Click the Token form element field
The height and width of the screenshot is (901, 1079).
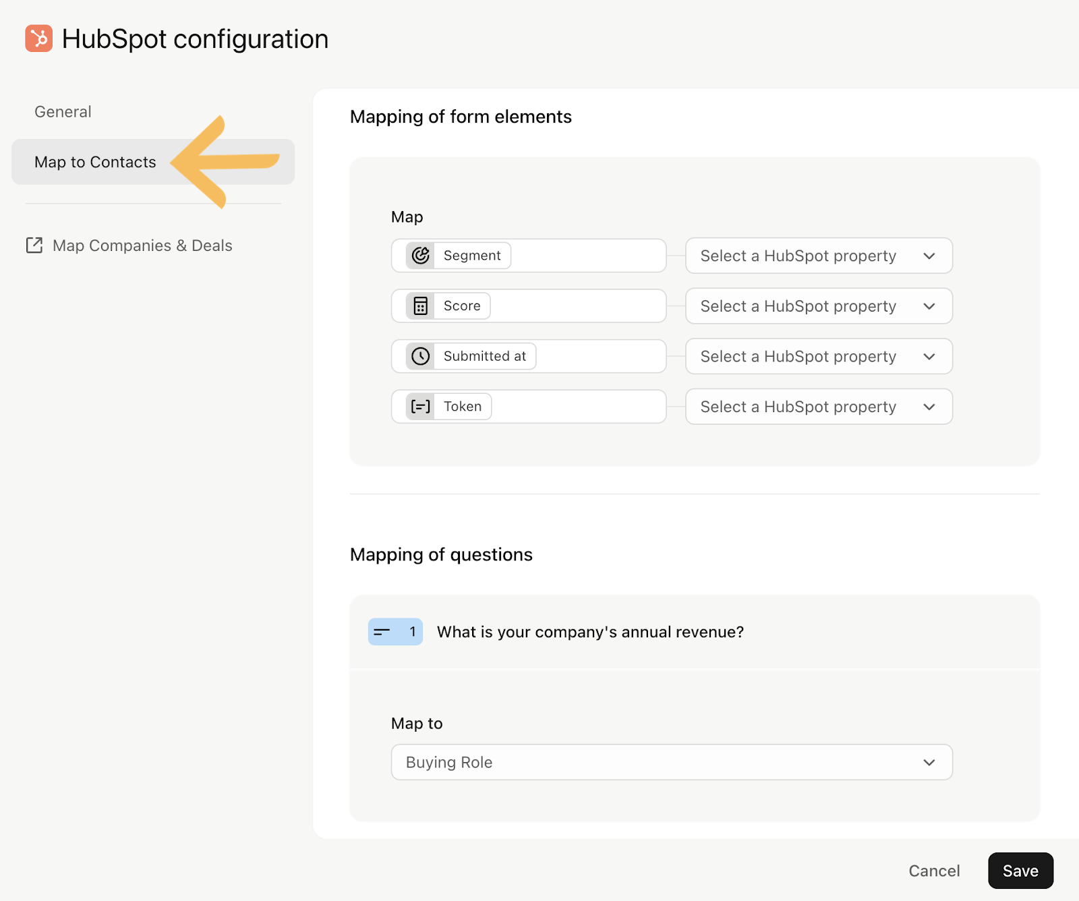[529, 407]
